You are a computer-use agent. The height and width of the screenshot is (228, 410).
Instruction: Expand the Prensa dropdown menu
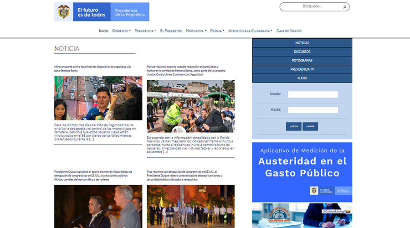pos(217,31)
